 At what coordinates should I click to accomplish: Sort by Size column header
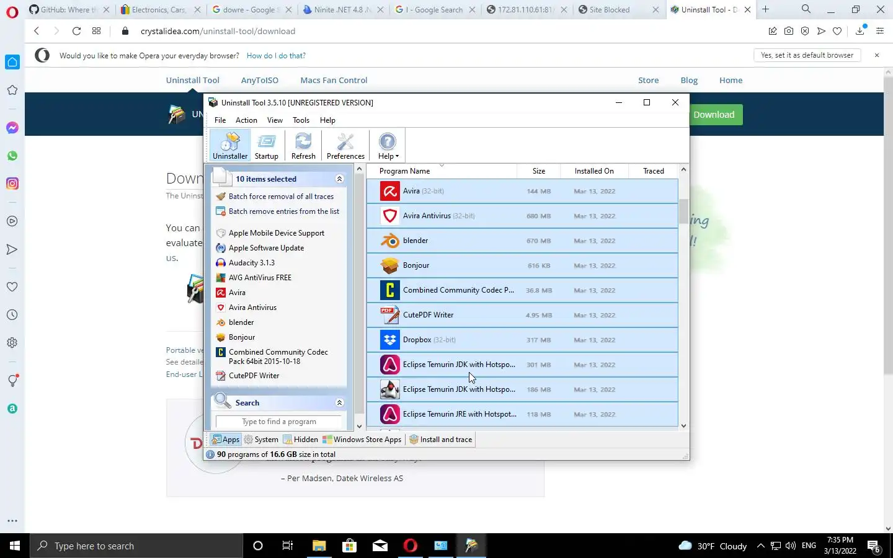tap(539, 171)
